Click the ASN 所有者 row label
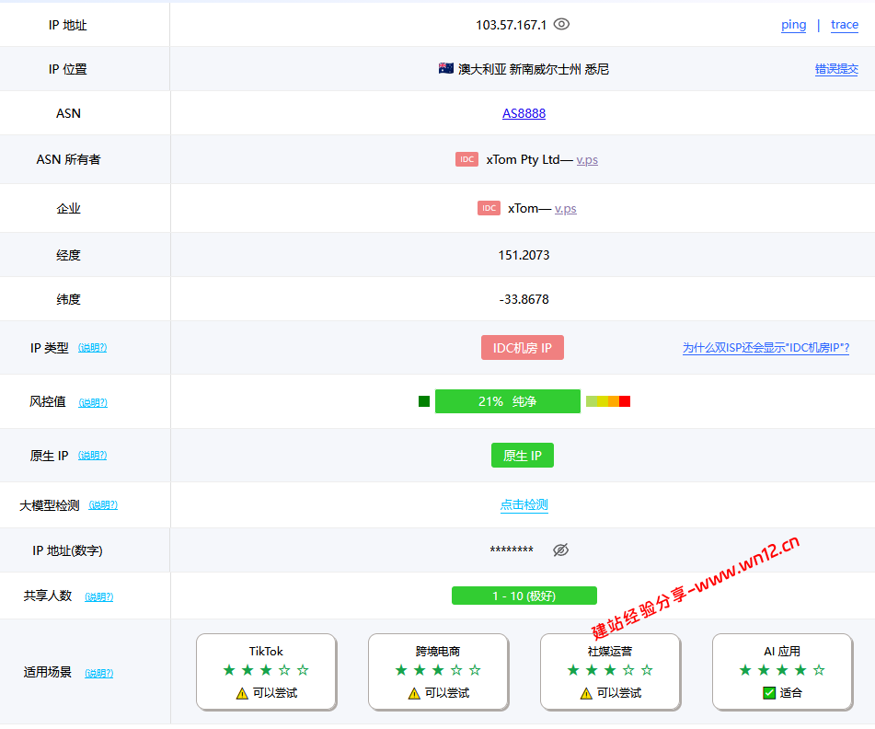Image resolution: width=875 pixels, height=729 pixels. (68, 159)
